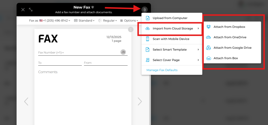Click the FAX heading text

[x=48, y=39]
